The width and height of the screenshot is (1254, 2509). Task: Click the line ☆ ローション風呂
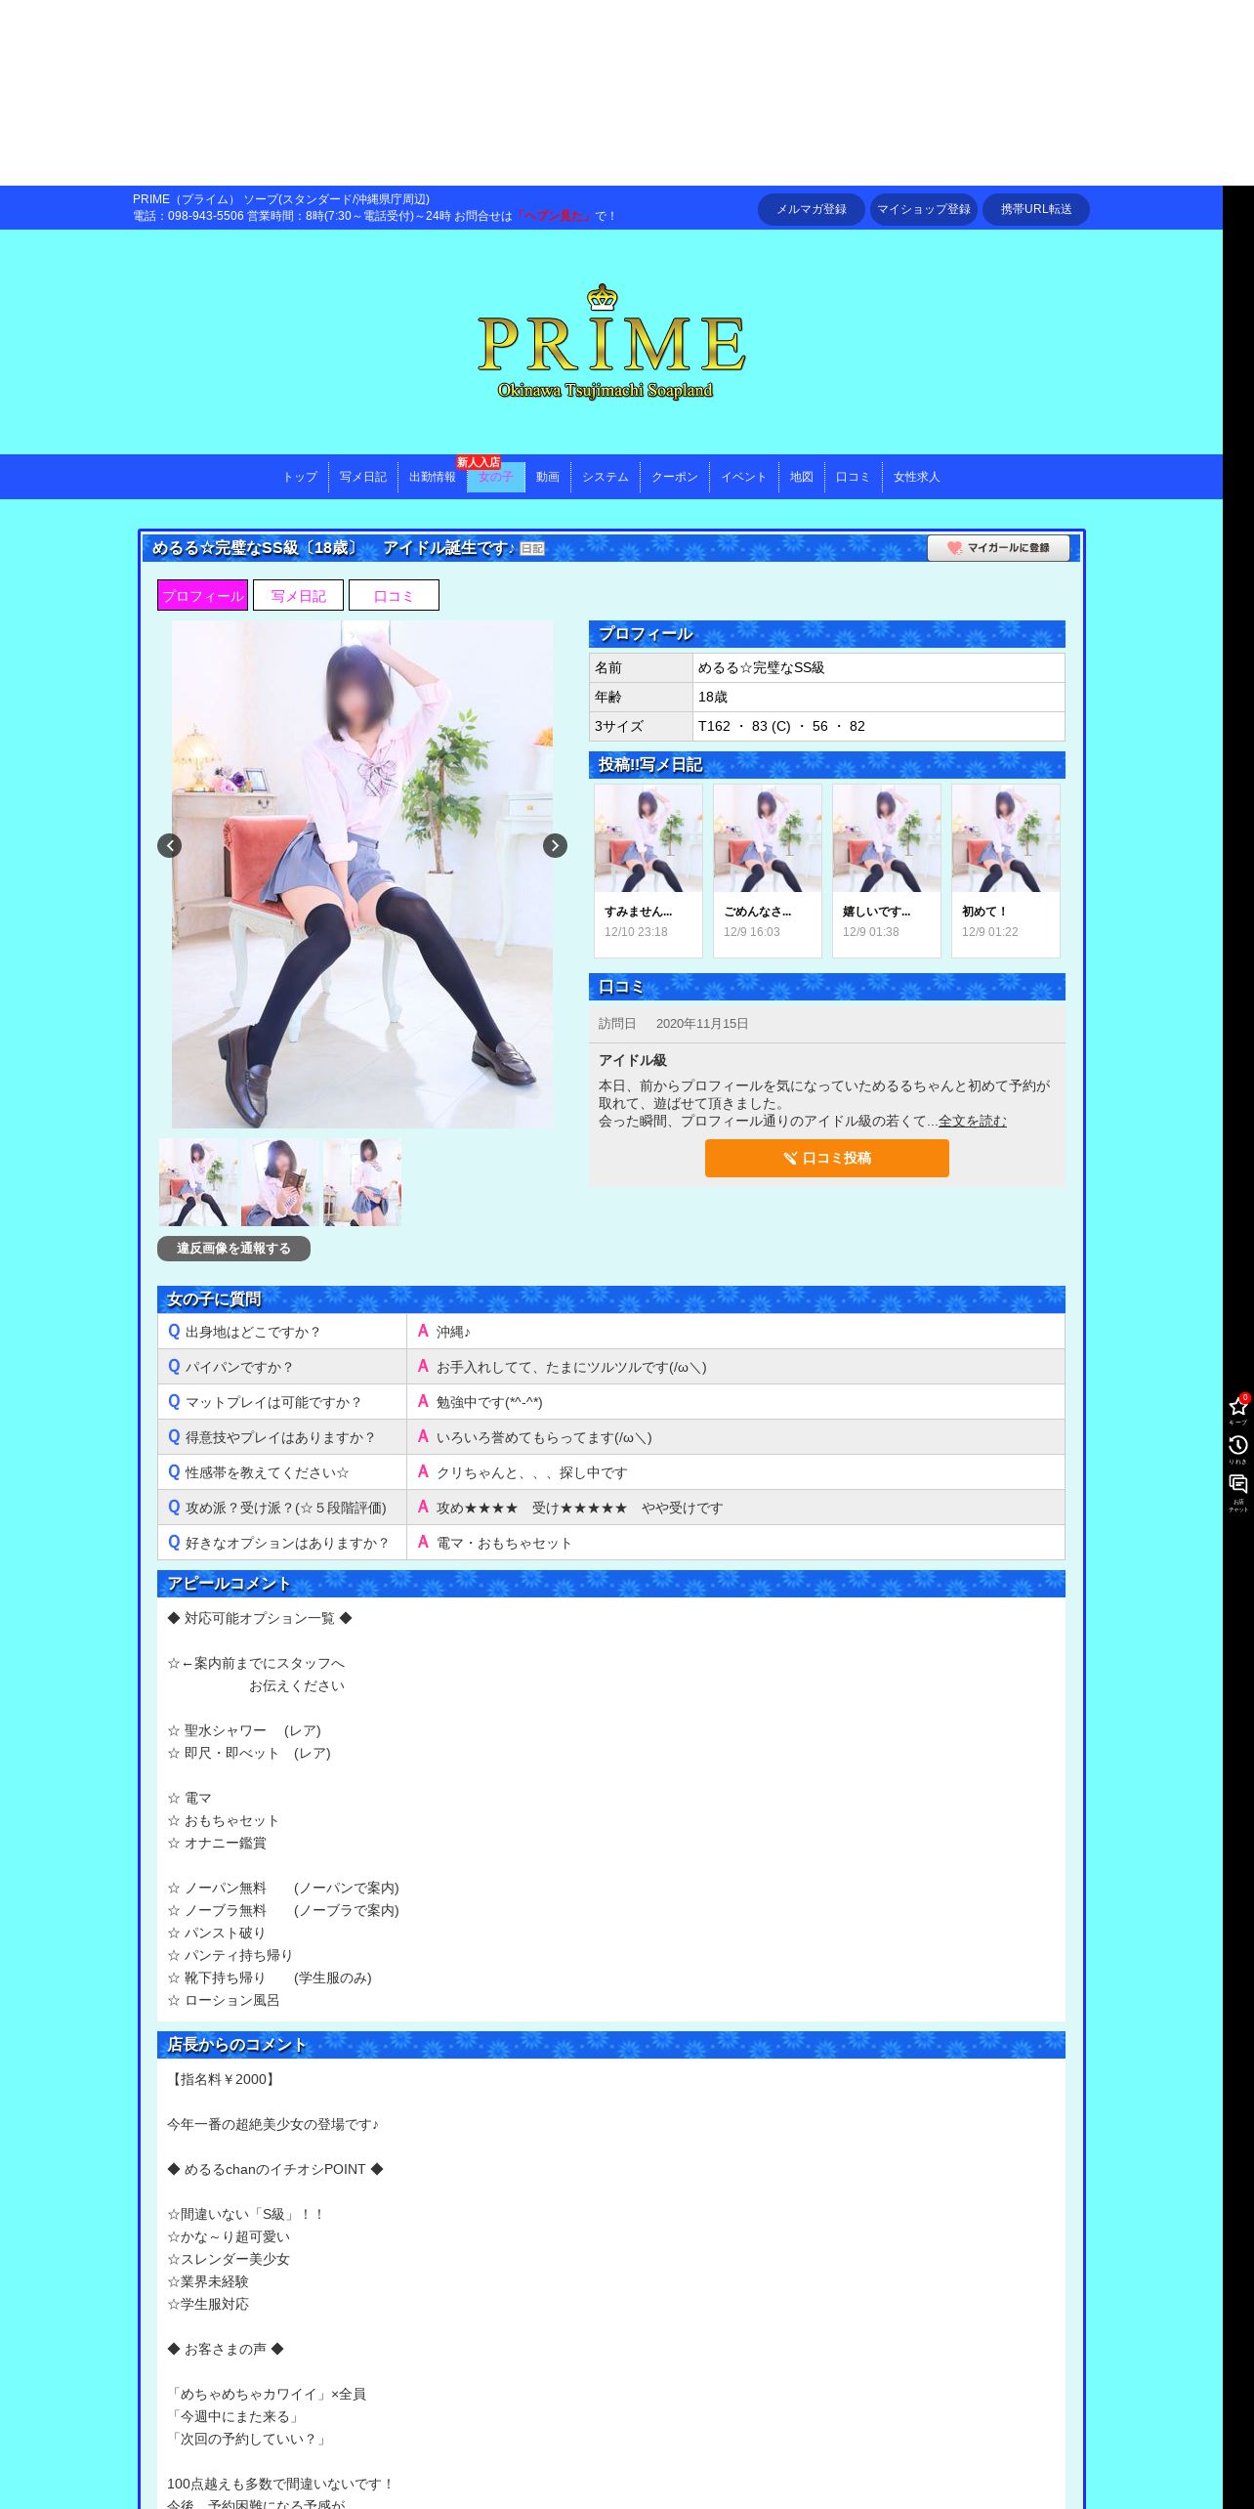pyautogui.click(x=224, y=2000)
